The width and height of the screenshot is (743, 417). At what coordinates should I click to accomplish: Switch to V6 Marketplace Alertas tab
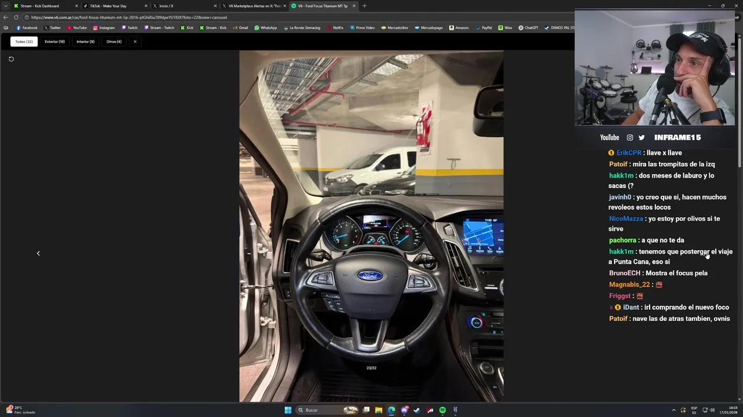coord(254,6)
